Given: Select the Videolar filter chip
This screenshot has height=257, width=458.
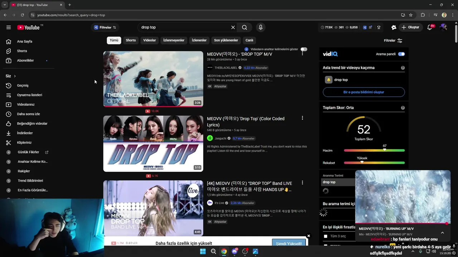Looking at the screenshot, I should point(150,40).
